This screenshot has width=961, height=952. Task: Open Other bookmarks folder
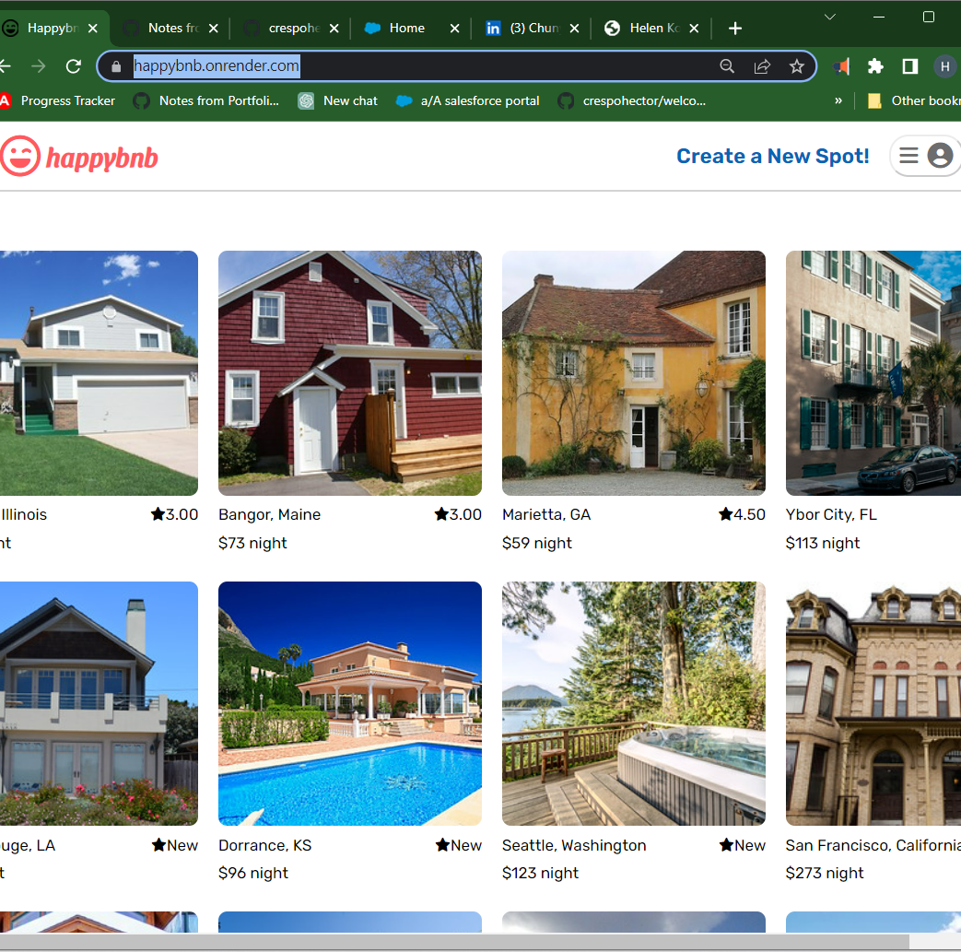[x=913, y=100]
